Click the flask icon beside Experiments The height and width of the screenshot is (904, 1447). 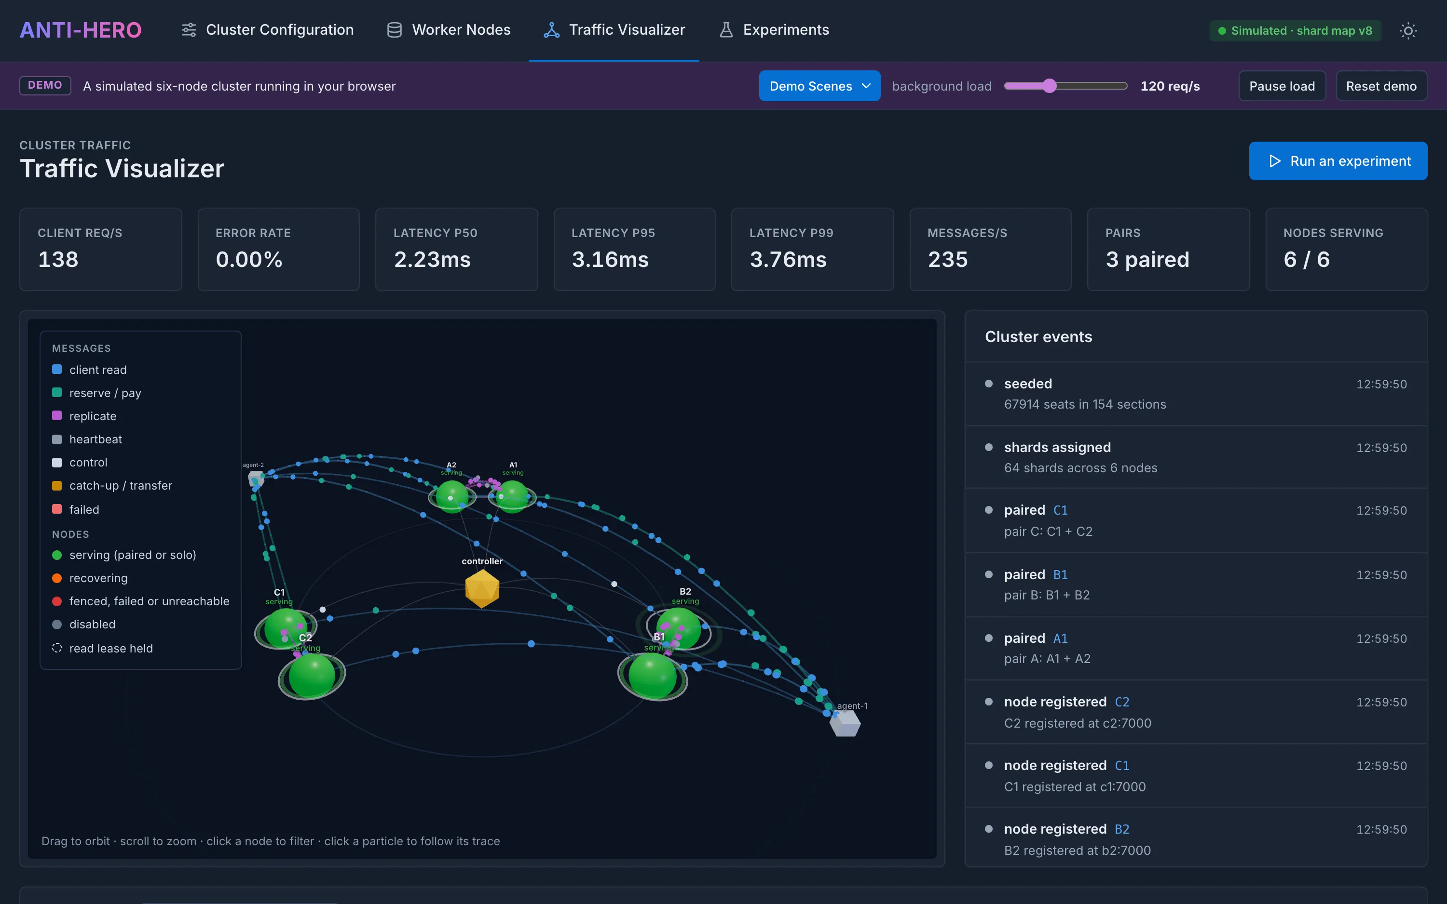[x=726, y=30]
